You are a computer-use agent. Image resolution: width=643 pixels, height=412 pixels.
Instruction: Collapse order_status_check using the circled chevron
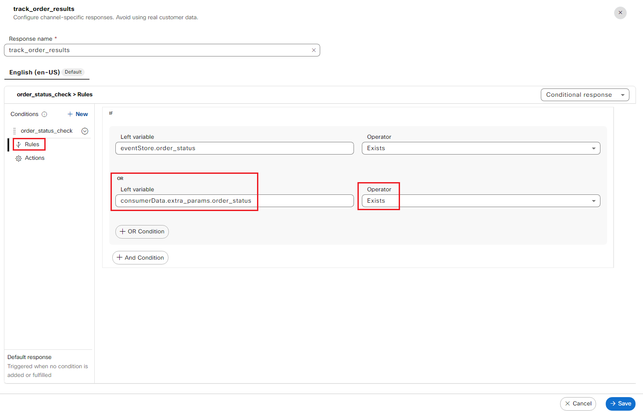(x=85, y=131)
